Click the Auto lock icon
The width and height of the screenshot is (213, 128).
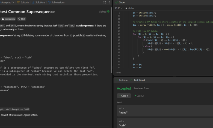click(x=126, y=8)
